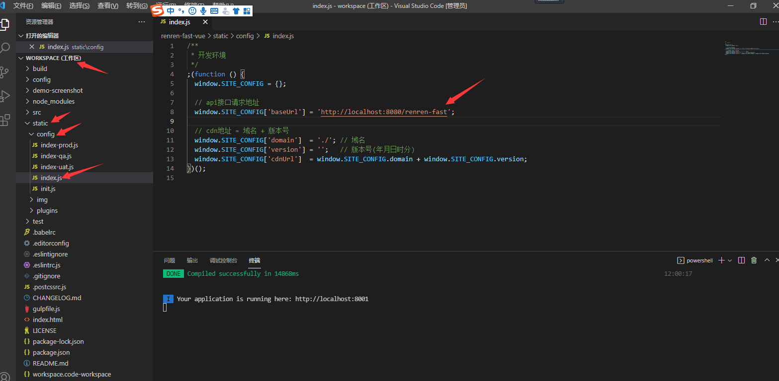Open the Run and Debug view
The width and height of the screenshot is (779, 381).
(4, 96)
